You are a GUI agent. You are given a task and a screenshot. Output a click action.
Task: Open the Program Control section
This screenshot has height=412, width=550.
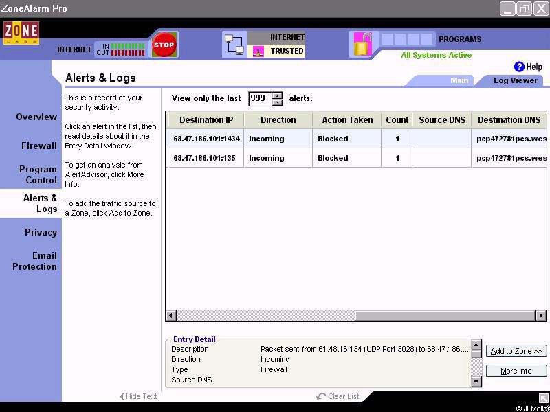point(38,174)
